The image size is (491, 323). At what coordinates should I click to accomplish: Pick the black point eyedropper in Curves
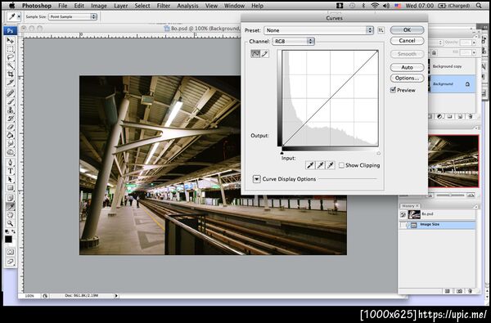click(310, 165)
